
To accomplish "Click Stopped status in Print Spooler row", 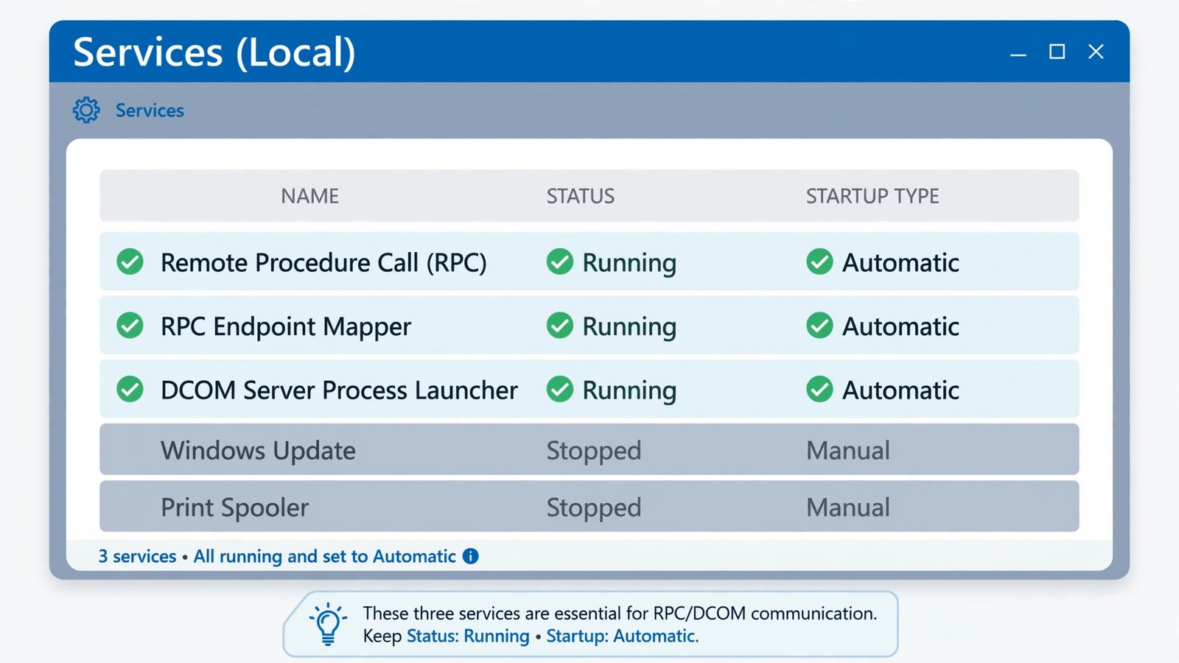I will (594, 508).
